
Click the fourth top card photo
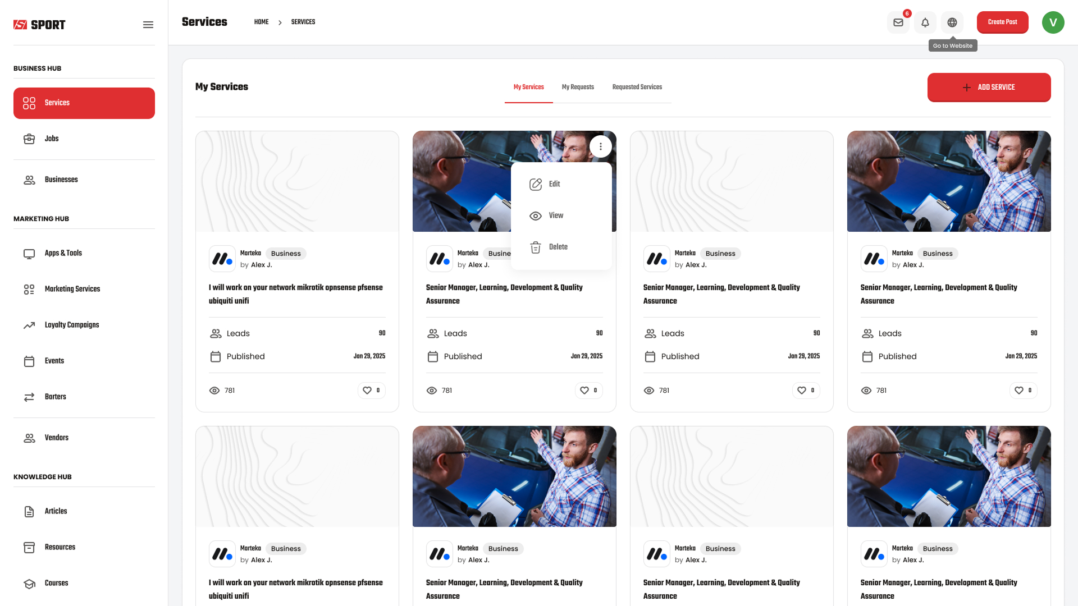949,181
